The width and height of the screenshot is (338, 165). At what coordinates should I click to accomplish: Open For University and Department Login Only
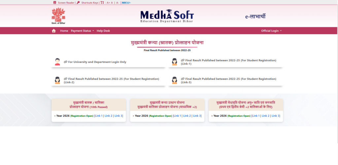97,62
